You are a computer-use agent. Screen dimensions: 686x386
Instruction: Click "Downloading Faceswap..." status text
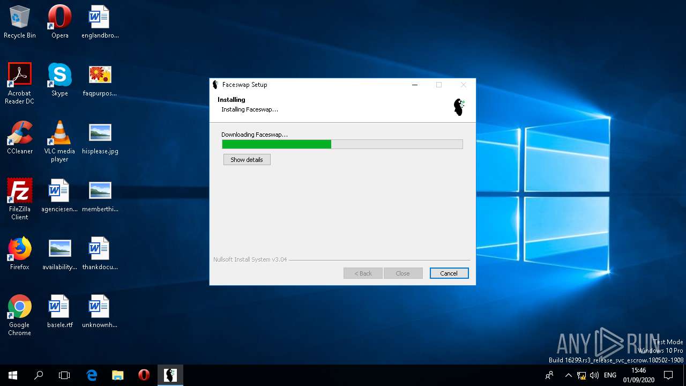coord(255,135)
